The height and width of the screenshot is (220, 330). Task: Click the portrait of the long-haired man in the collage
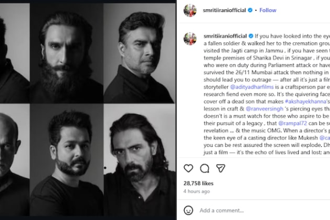point(137,159)
